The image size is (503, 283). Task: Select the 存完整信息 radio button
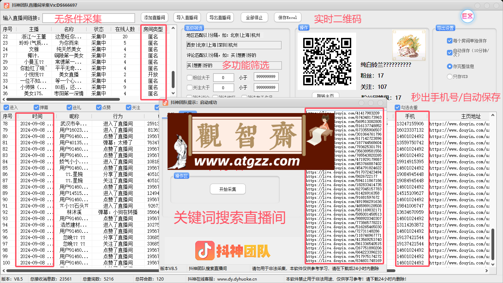pos(450,66)
